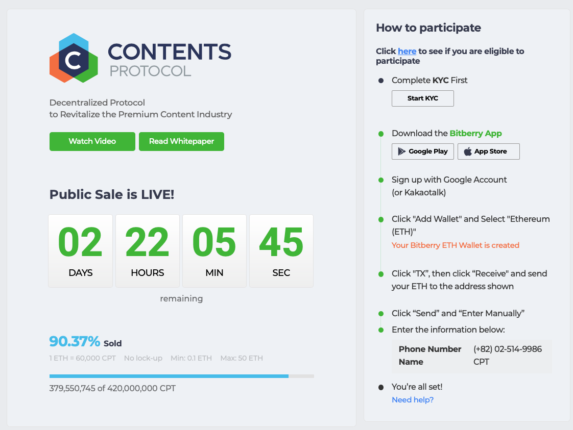This screenshot has width=573, height=430.
Task: Click the 'You're all set!' step
Action: (417, 387)
